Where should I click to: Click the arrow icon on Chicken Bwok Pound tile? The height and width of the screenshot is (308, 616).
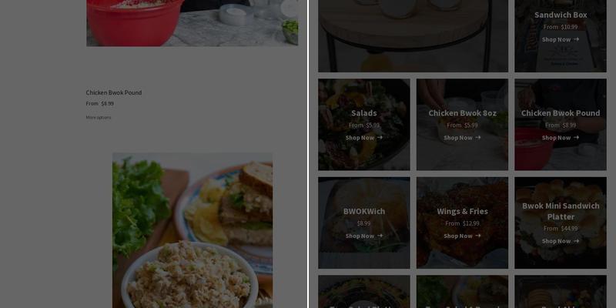point(576,138)
